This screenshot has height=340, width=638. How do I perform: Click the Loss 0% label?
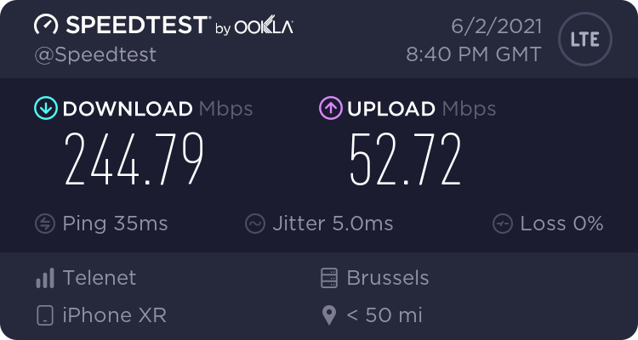(562, 224)
